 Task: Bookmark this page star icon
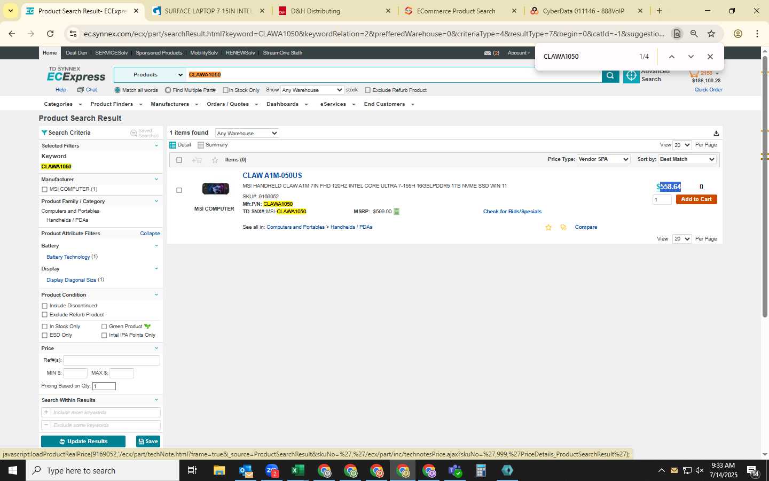click(x=711, y=34)
